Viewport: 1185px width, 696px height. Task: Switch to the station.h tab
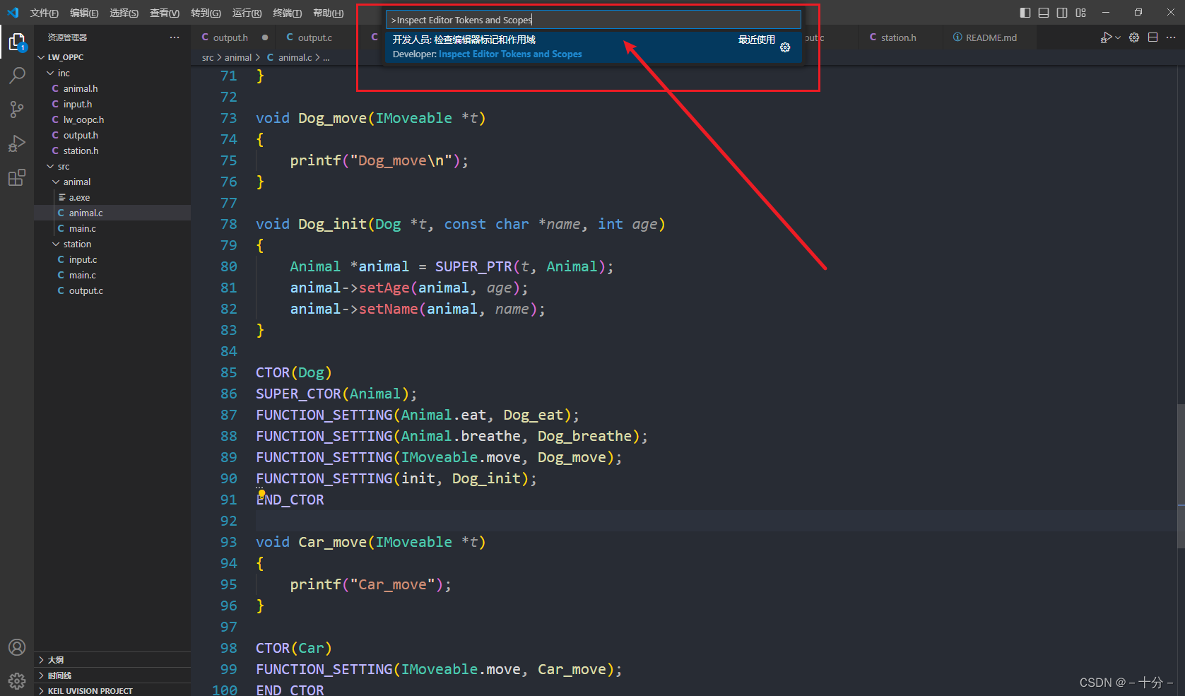898,37
